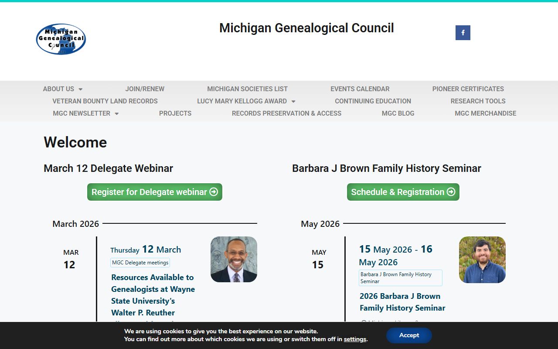558x349 pixels.
Task: Open the 2026 Barbara J Brown Seminar event title
Action: (x=402, y=302)
